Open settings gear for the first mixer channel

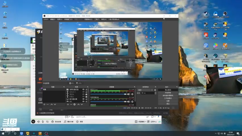[x=132, y=94]
